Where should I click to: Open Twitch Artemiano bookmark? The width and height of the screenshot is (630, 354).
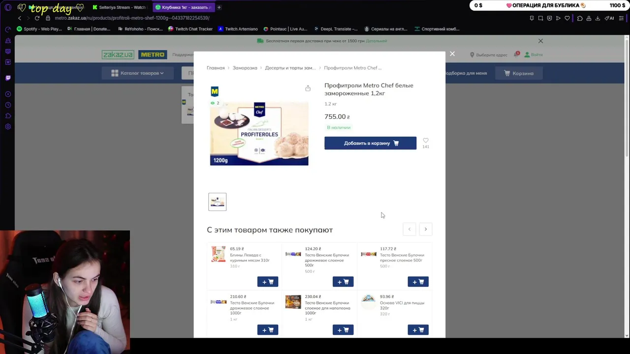pos(238,29)
